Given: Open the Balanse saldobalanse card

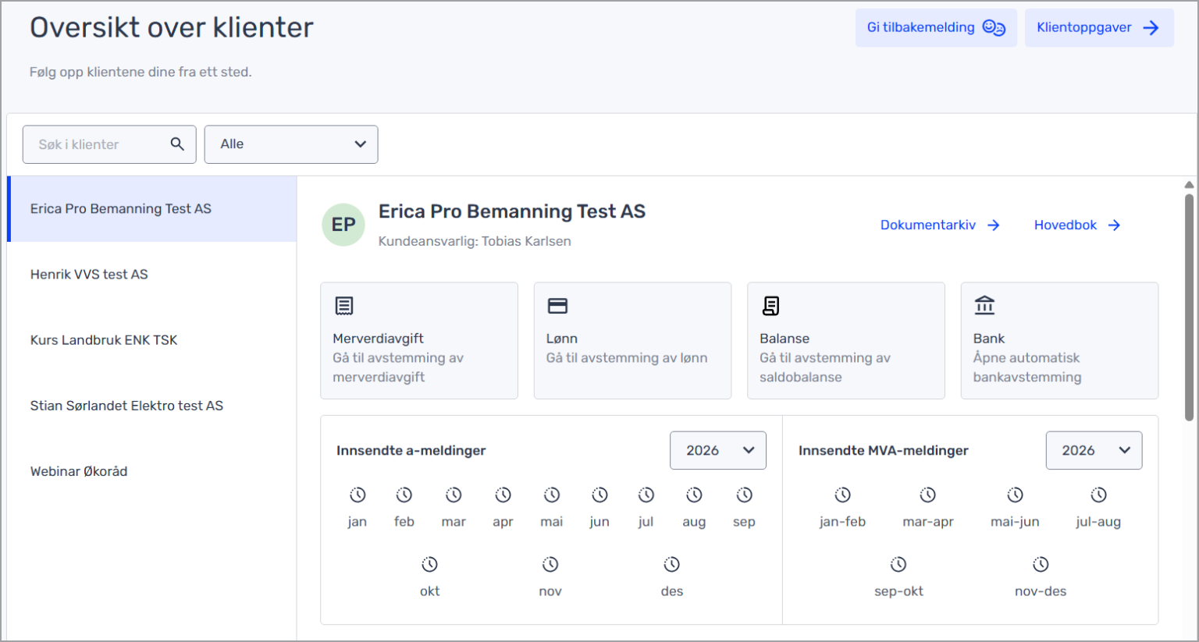Looking at the screenshot, I should pos(845,341).
